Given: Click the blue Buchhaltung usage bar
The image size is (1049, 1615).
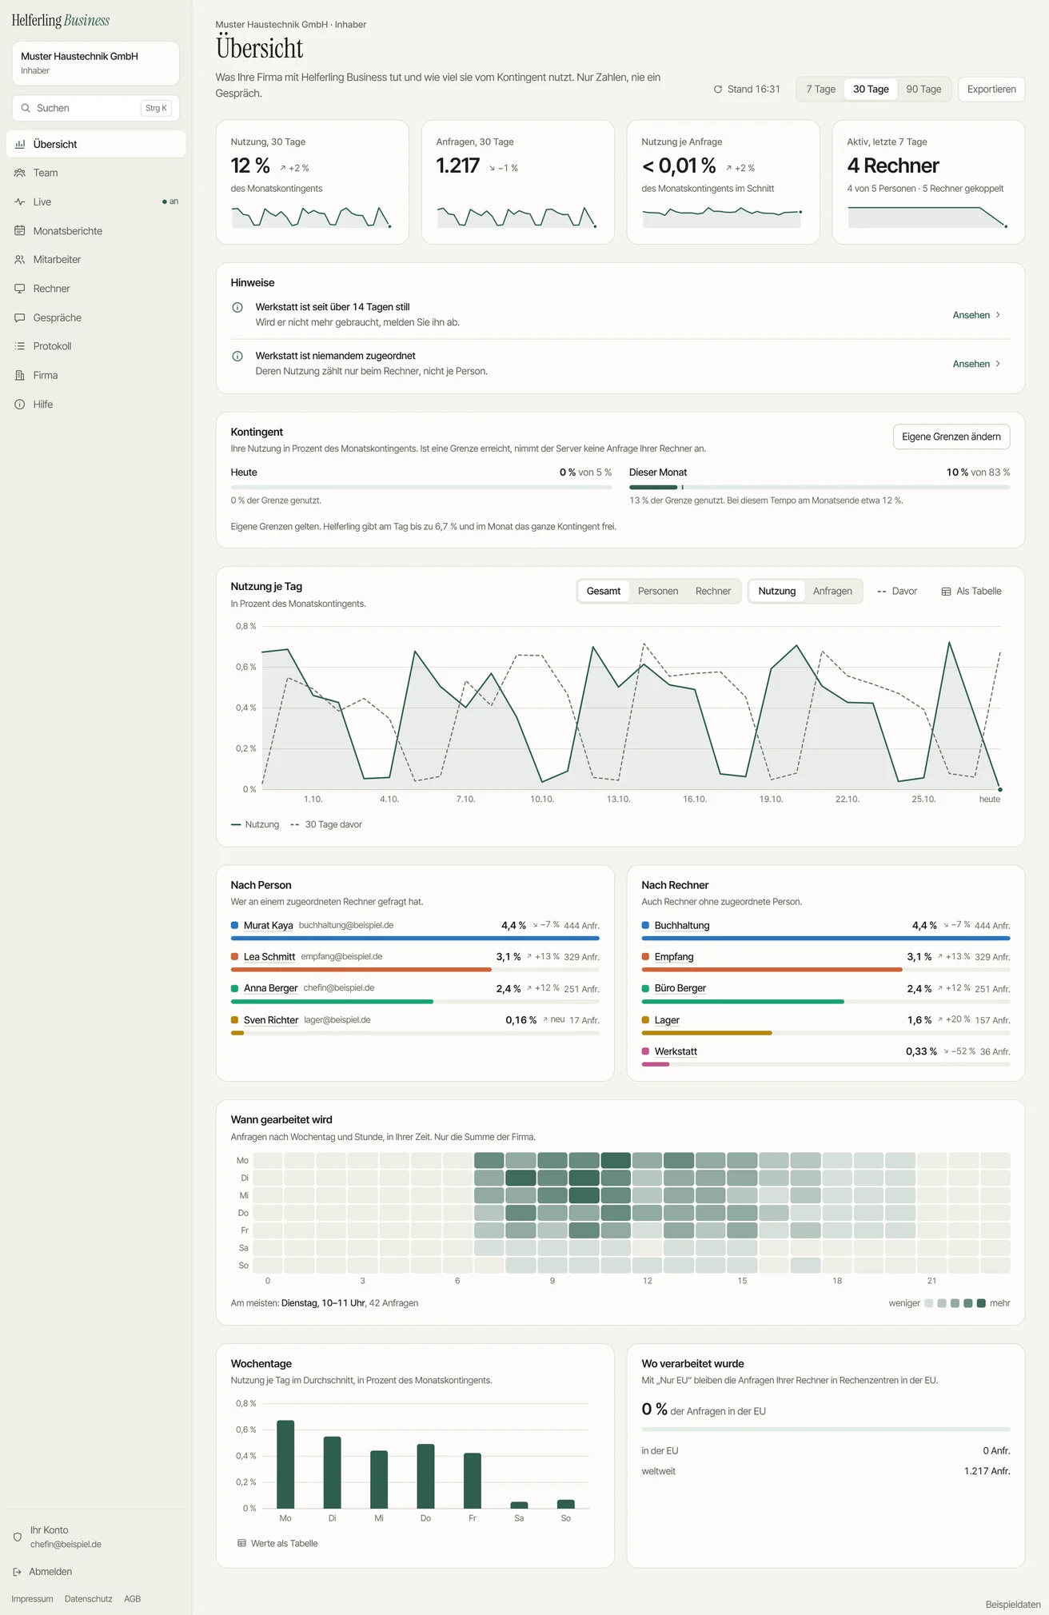Looking at the screenshot, I should pyautogui.click(x=826, y=939).
